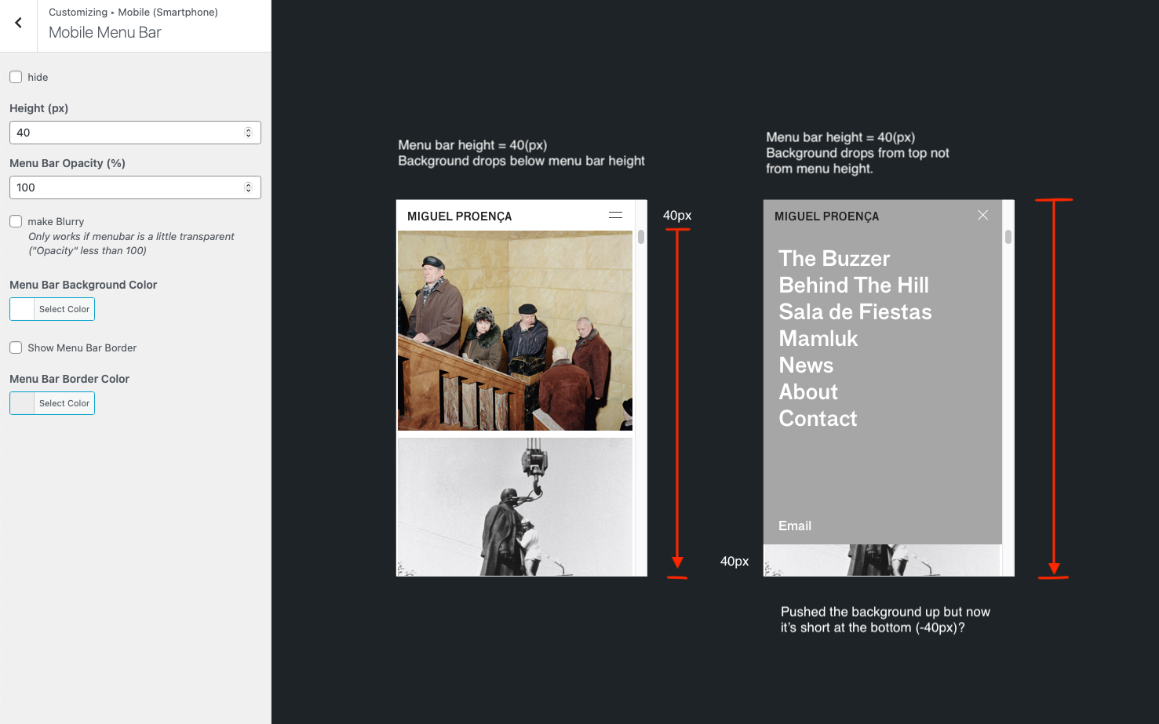Viewport: 1159px width, 724px height.
Task: Focus the Menu Bar Opacity input field
Action: tap(126, 187)
